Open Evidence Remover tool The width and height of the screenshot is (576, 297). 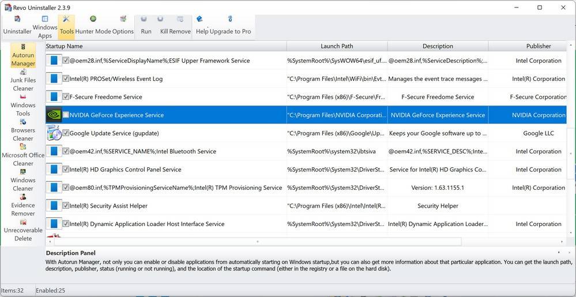click(x=23, y=205)
